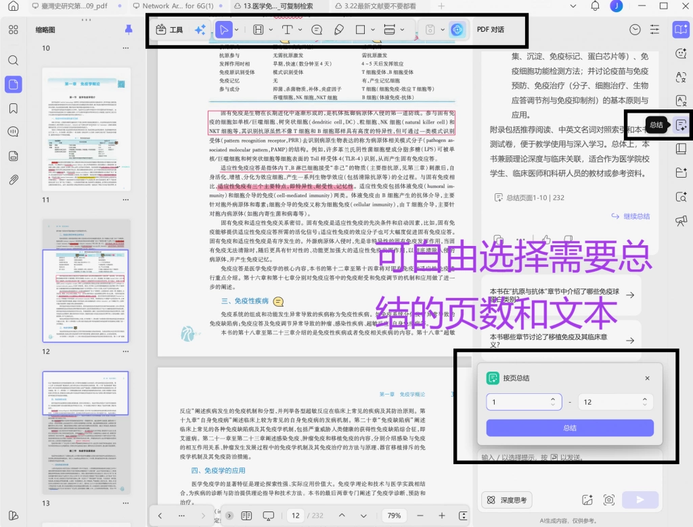Close the 按页总结 dialog

647,378
